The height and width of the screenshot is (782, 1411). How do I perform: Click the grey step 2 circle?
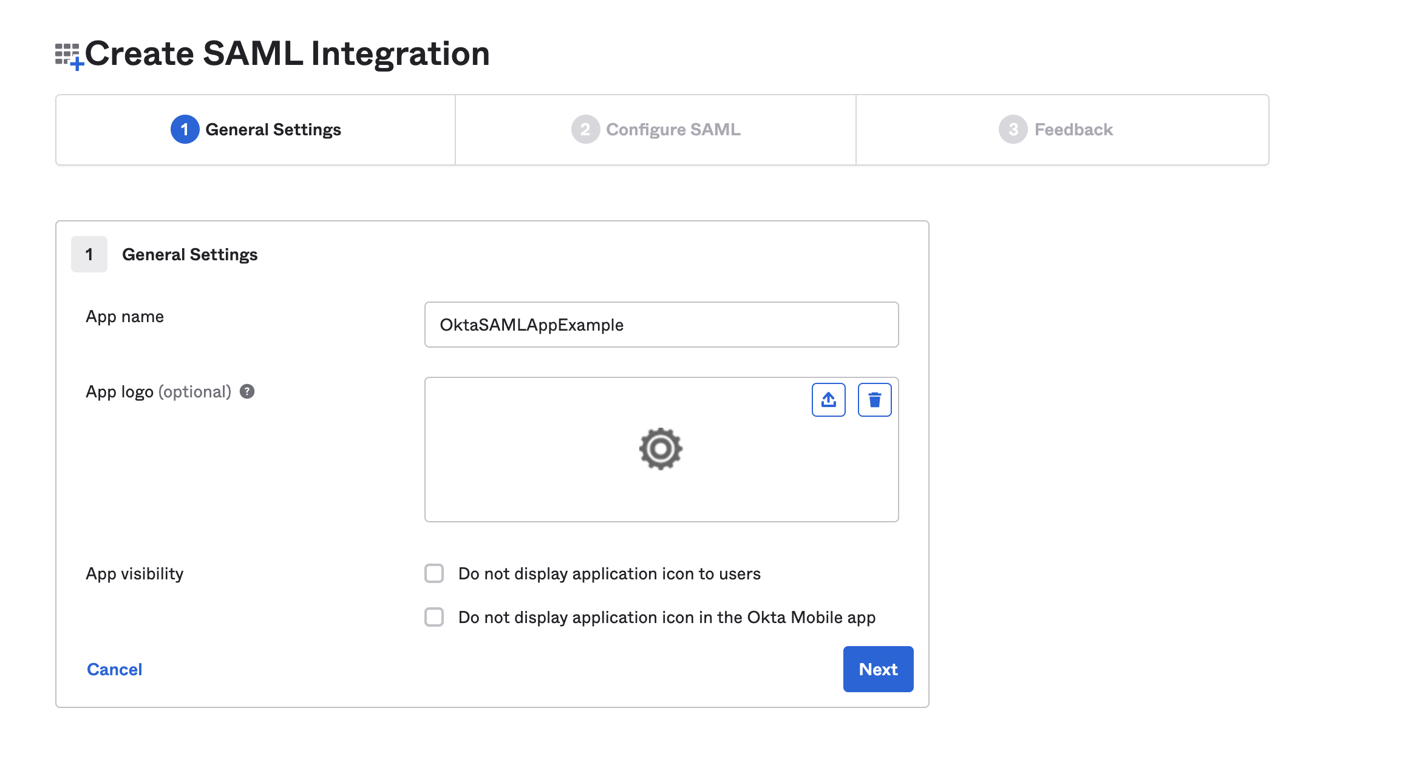pos(585,129)
